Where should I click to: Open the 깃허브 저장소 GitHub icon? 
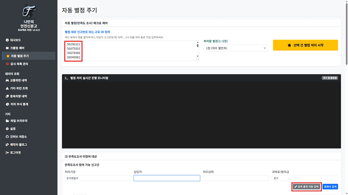[7, 136]
